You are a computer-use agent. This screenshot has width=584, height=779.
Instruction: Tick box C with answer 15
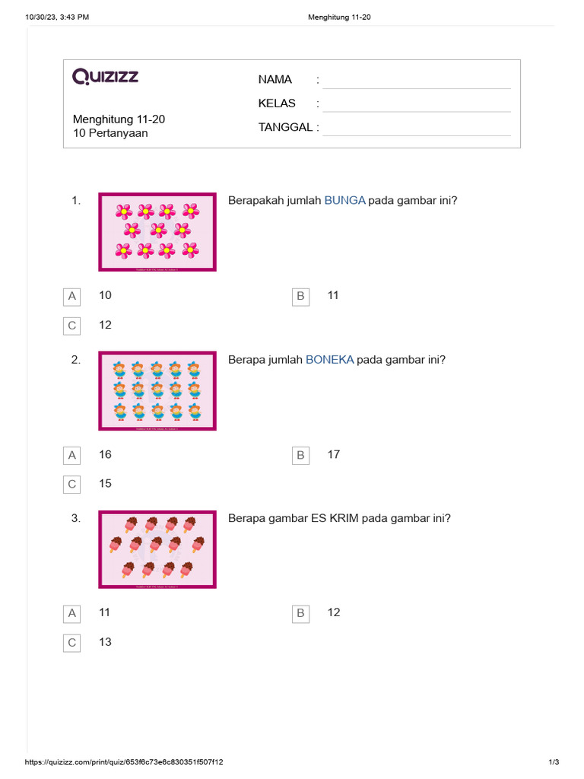pos(72,485)
